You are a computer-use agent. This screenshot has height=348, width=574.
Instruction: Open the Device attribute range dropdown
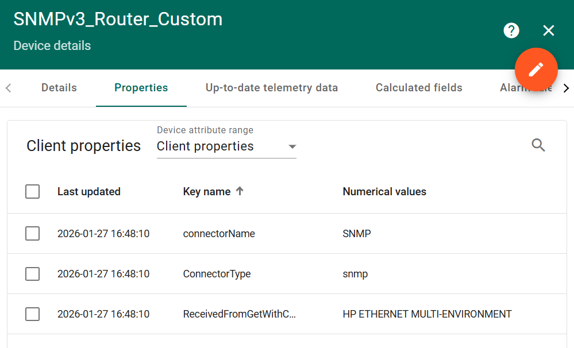(x=226, y=146)
